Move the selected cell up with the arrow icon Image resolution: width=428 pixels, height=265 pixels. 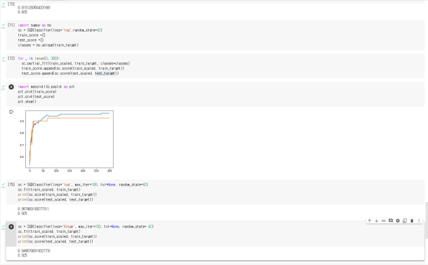[369, 221]
